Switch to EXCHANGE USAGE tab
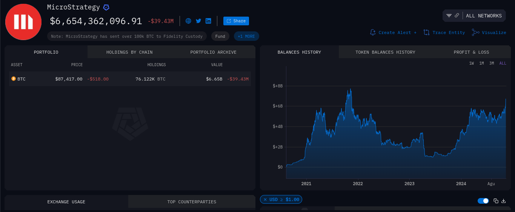 [x=66, y=202]
